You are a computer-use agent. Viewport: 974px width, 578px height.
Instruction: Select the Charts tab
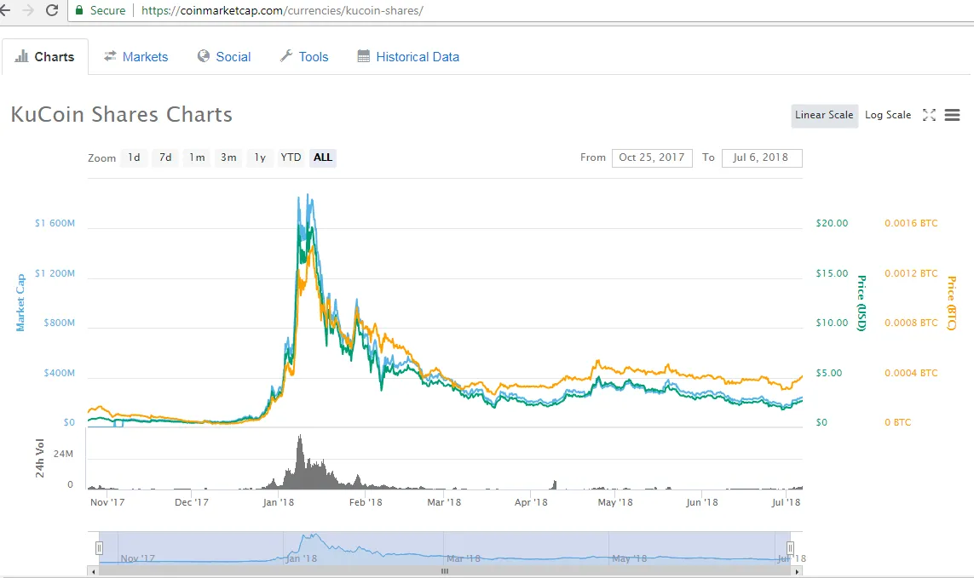[x=44, y=56]
